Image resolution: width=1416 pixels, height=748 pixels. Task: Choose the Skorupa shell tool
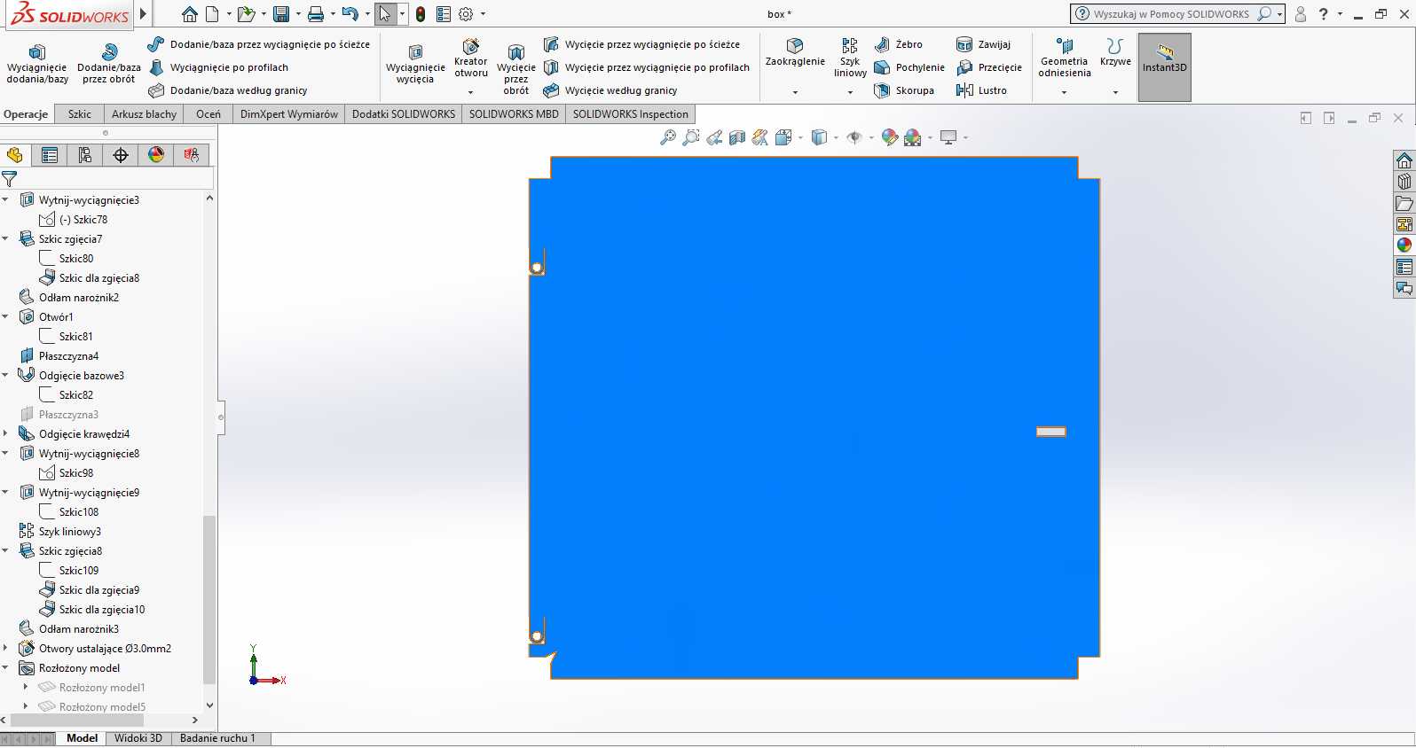[904, 90]
